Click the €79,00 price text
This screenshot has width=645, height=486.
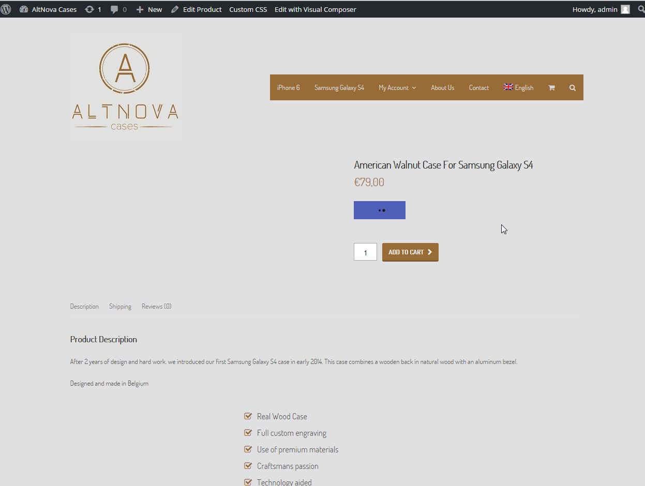pos(369,182)
